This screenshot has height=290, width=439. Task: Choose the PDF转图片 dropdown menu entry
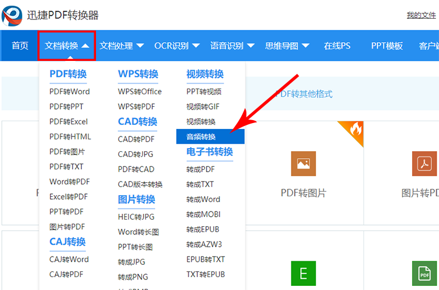coord(67,152)
